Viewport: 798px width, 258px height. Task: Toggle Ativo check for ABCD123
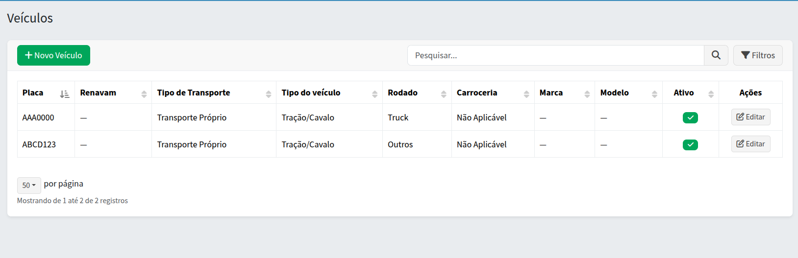[690, 144]
